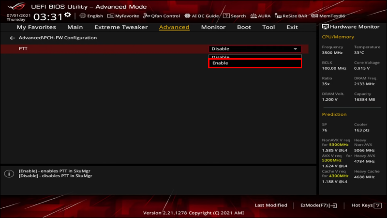Switch to the Monitor tab

[x=213, y=27]
